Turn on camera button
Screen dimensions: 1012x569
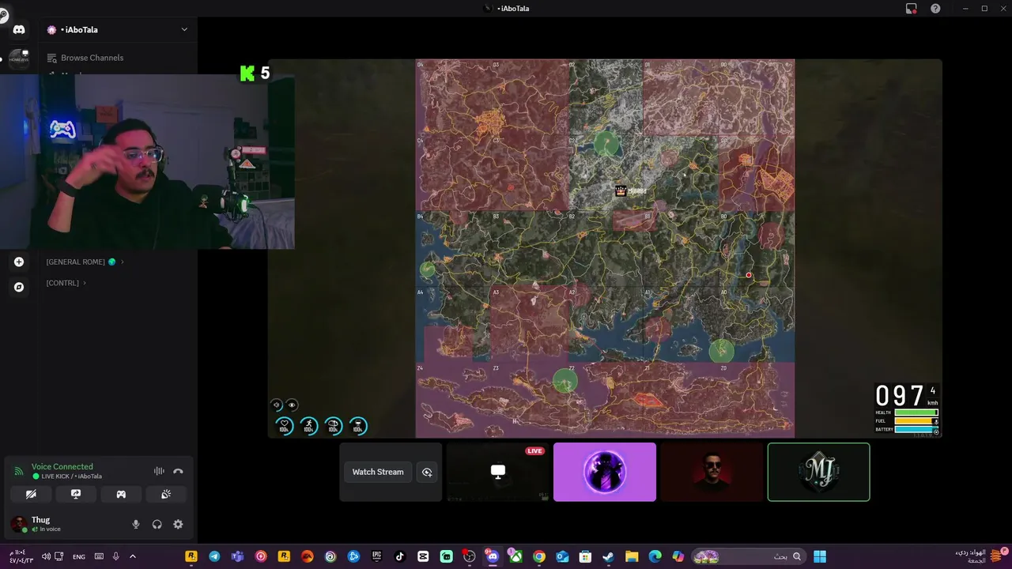tap(31, 494)
